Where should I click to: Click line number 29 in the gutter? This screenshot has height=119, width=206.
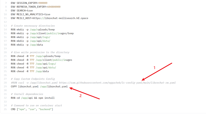tap(5, 86)
